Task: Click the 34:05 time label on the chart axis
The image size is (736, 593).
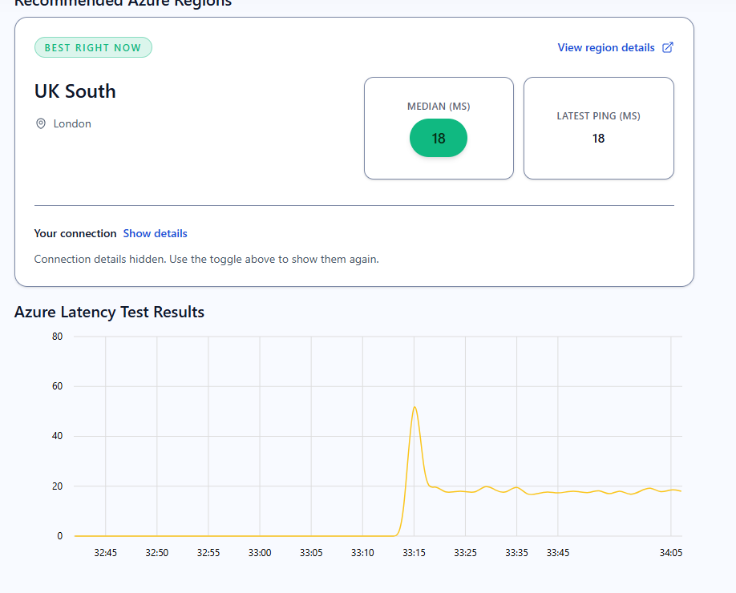Action: tap(670, 552)
